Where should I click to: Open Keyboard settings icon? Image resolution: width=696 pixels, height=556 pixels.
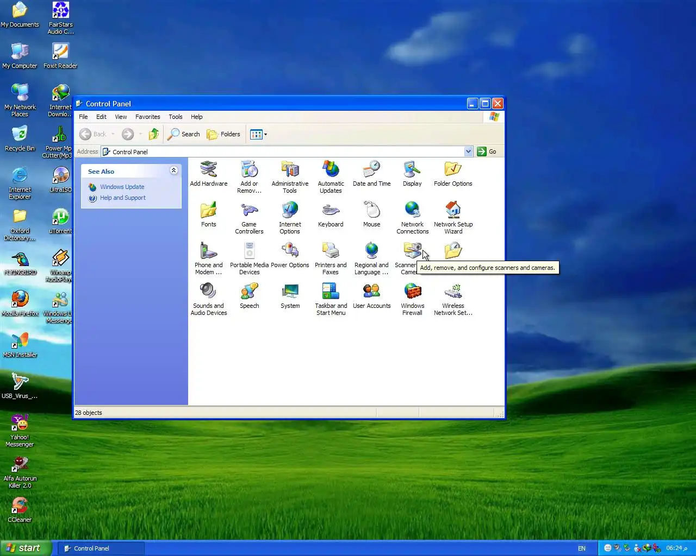[331, 214]
